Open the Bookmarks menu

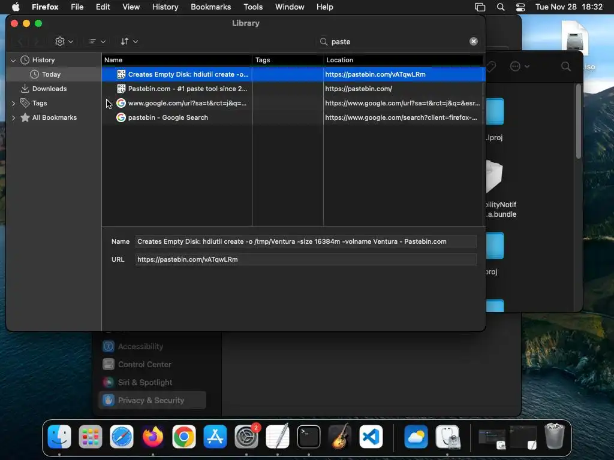pos(210,7)
